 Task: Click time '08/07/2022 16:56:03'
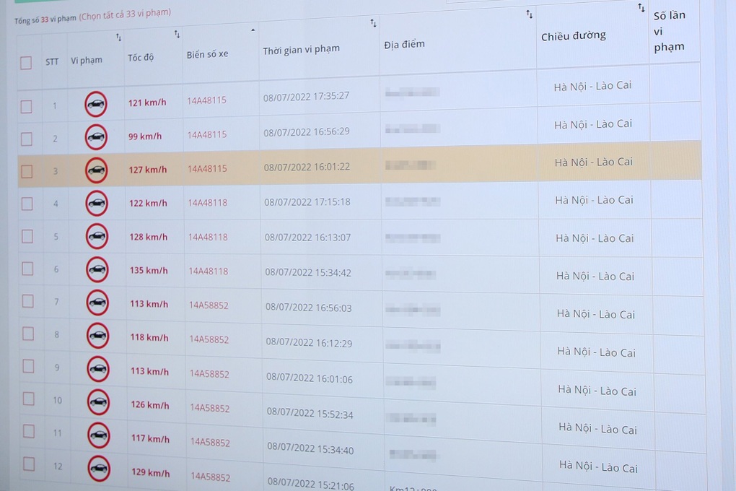coord(309,308)
